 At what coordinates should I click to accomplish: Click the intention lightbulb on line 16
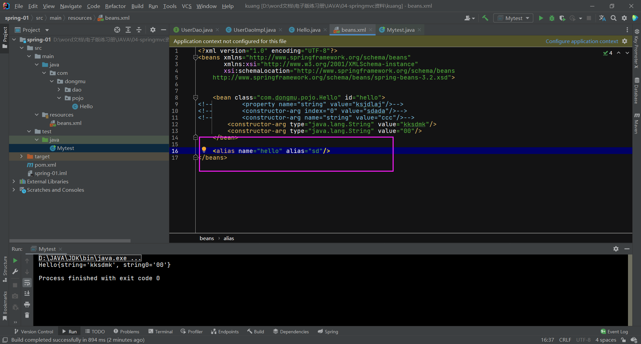click(204, 150)
